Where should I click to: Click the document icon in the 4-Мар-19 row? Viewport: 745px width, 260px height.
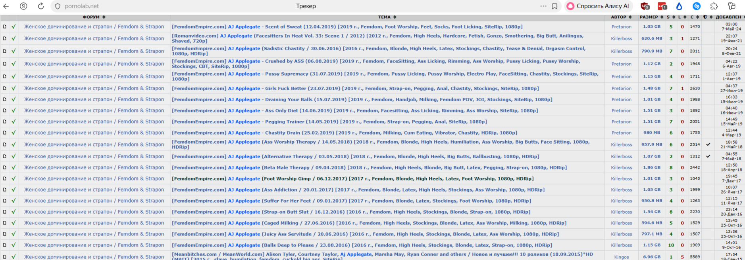pyautogui.click(x=4, y=133)
